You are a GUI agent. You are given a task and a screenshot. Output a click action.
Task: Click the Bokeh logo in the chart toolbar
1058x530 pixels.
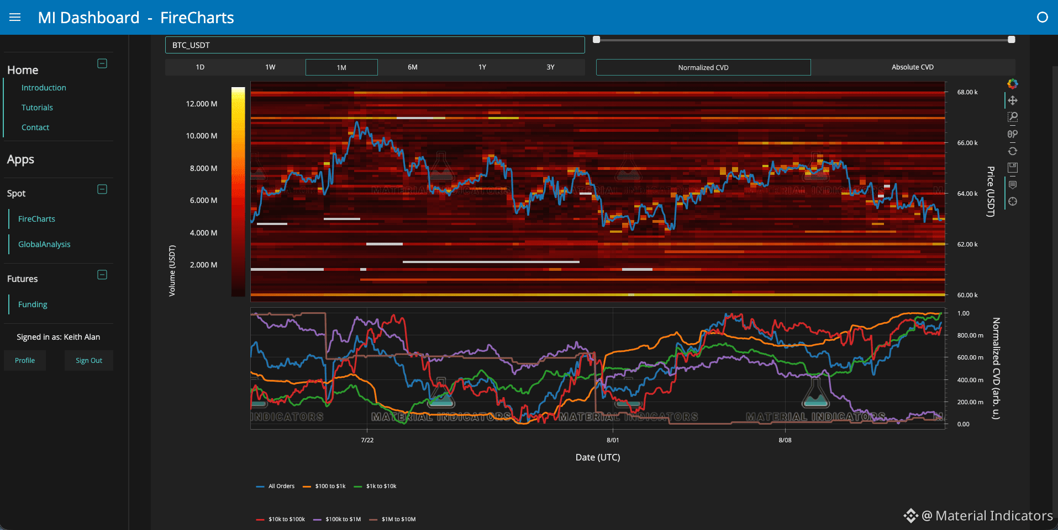pos(1012,84)
